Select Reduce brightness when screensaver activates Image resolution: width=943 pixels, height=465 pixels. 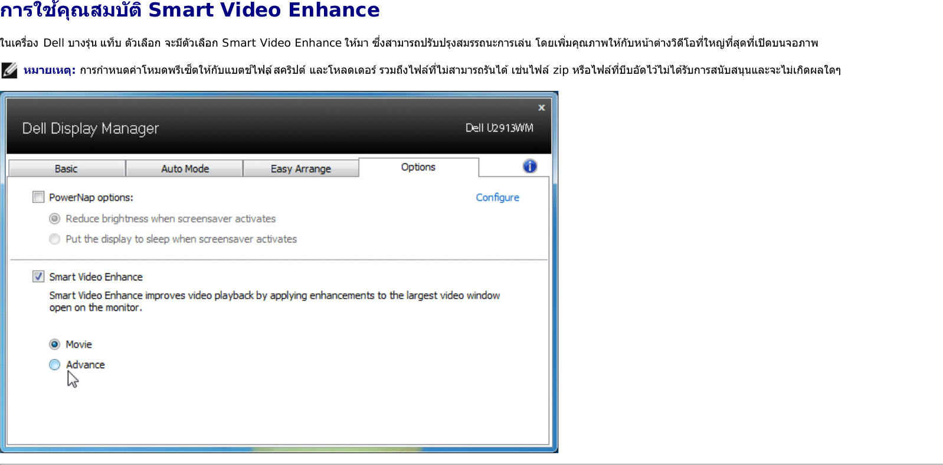coord(55,218)
